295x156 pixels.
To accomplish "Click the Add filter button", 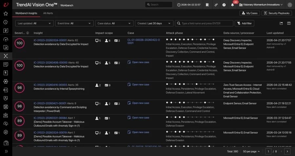I will pyautogui.click(x=245, y=23).
